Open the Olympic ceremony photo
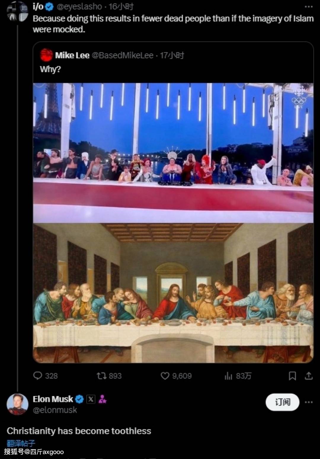Screen dimensions: 320x459 173,153
